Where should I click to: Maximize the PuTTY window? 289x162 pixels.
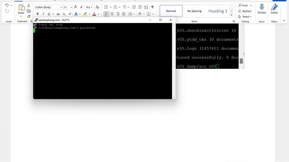pyautogui.click(x=160, y=20)
